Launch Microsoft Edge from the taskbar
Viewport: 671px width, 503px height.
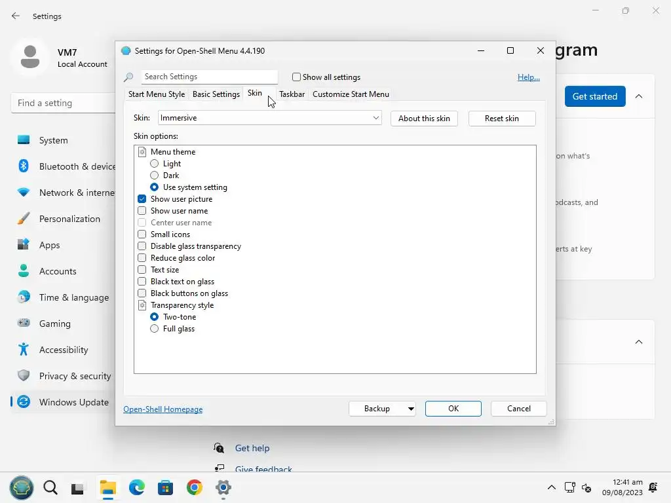(137, 487)
